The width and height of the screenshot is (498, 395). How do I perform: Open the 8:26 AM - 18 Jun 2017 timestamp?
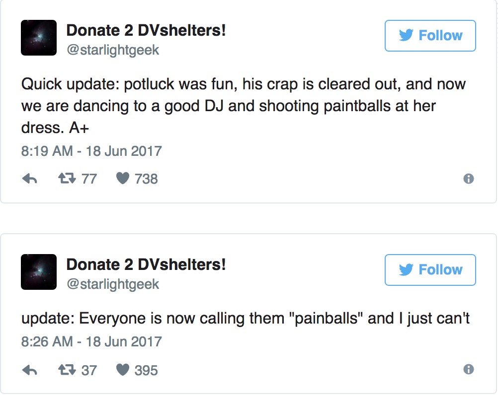(91, 342)
